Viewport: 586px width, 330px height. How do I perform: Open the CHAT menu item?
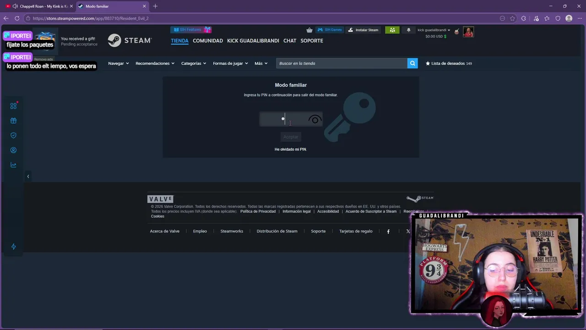(x=290, y=41)
